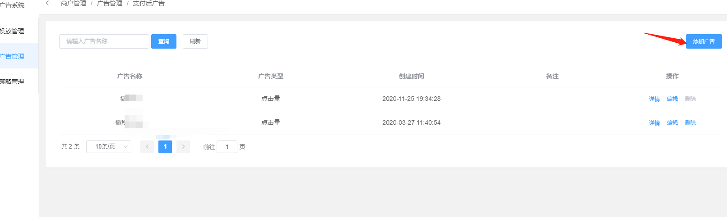
Task: Click 广告管理 in the breadcrumb
Action: coord(110,3)
